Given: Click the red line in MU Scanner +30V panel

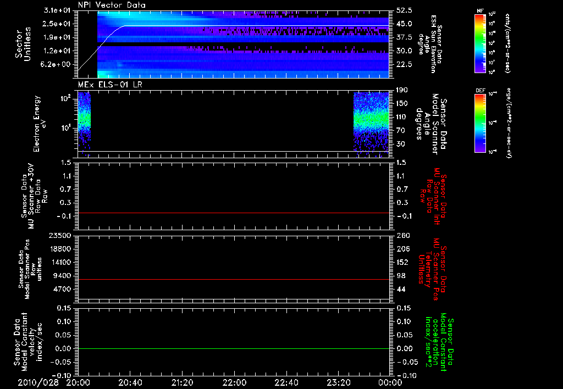Looking at the screenshot, I should [234, 213].
